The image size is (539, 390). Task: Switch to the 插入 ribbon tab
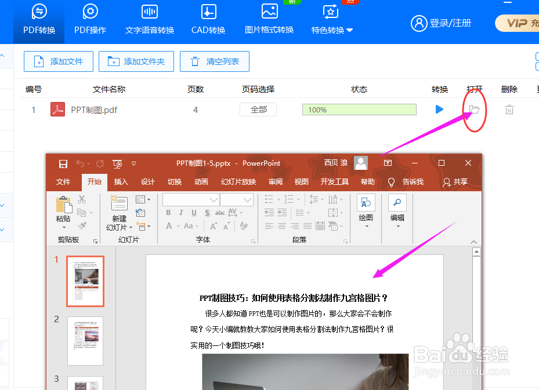(121, 181)
